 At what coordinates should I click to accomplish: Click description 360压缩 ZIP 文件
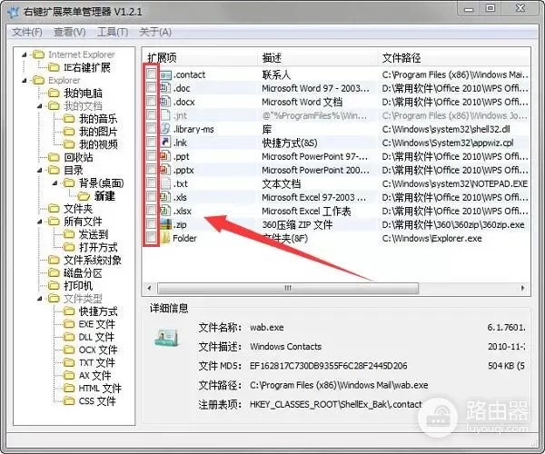coord(298,225)
